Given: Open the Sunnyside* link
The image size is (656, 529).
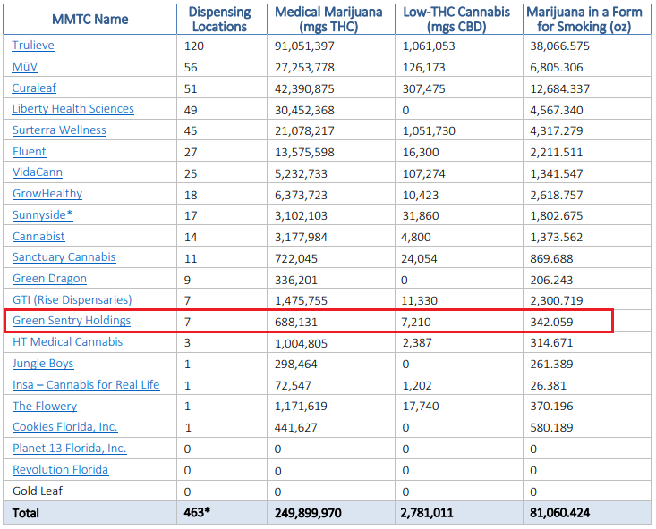Looking at the screenshot, I should (x=42, y=214).
